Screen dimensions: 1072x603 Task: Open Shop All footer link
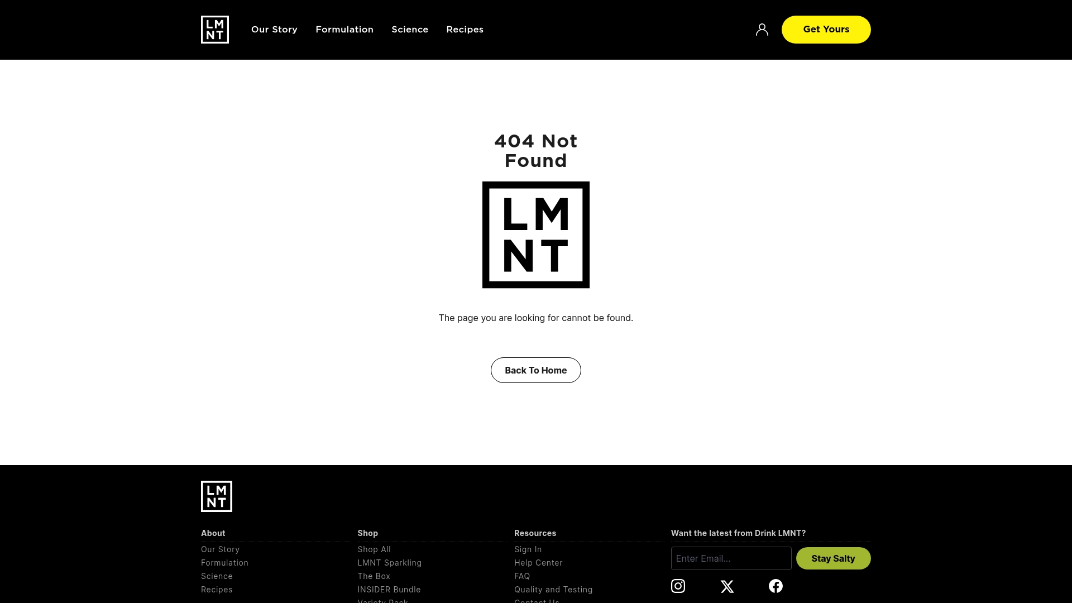[x=374, y=549]
